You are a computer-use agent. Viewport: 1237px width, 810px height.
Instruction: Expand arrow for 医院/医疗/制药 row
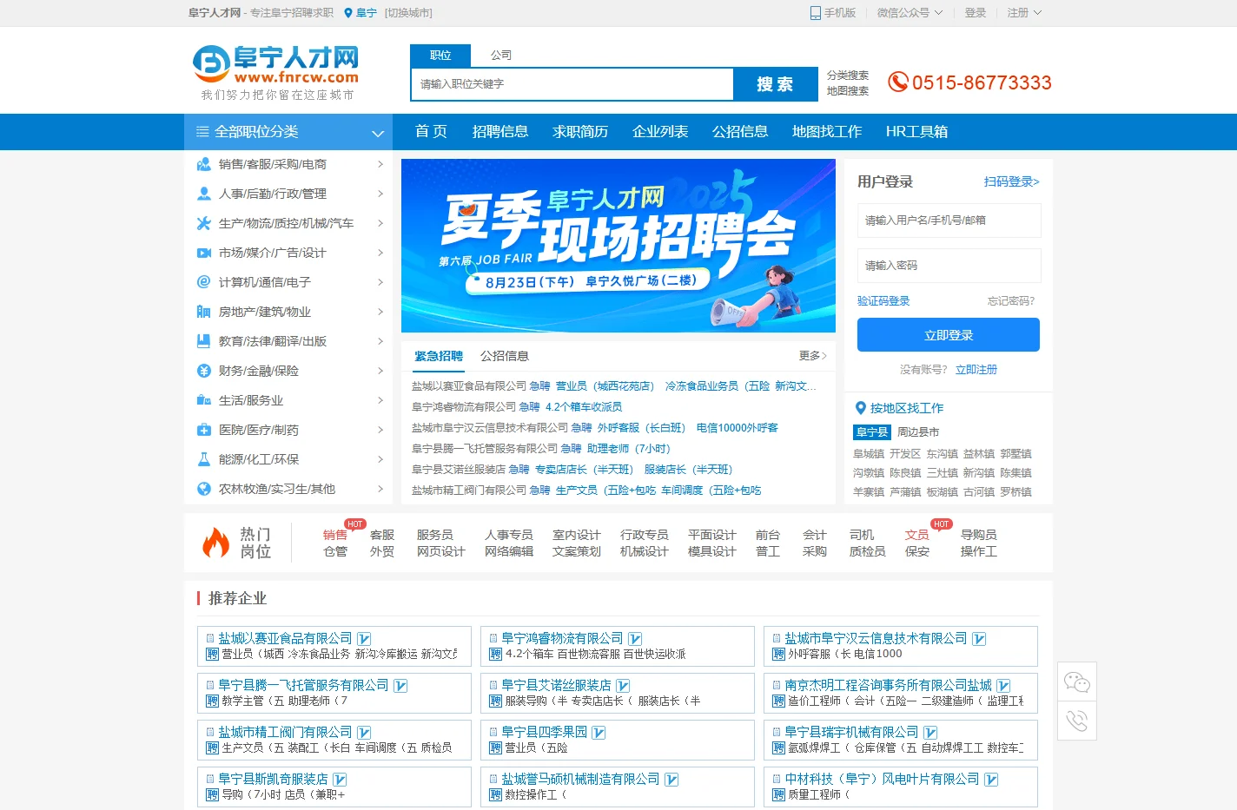pyautogui.click(x=380, y=430)
